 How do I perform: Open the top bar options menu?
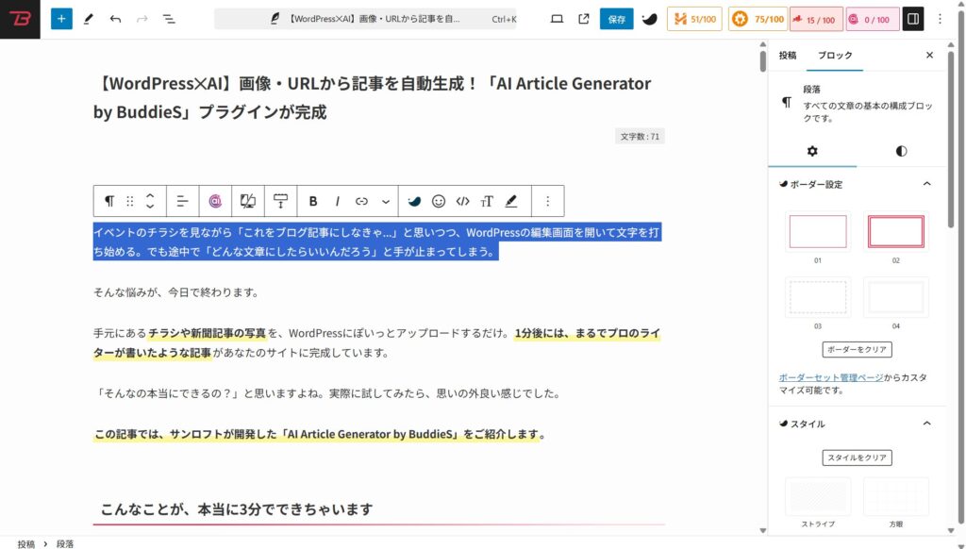click(x=940, y=19)
